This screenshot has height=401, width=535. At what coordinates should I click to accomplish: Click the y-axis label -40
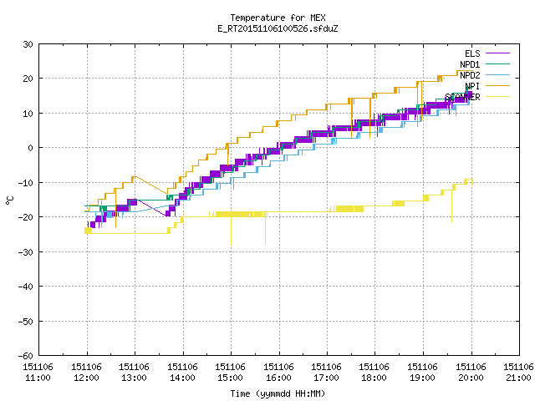tap(26, 287)
